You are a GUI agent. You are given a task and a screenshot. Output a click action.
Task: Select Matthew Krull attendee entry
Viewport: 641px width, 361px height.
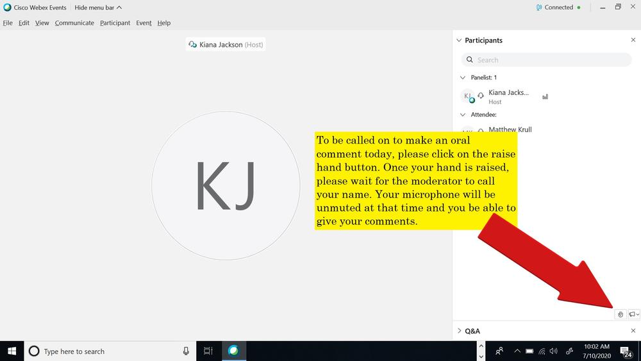click(510, 129)
